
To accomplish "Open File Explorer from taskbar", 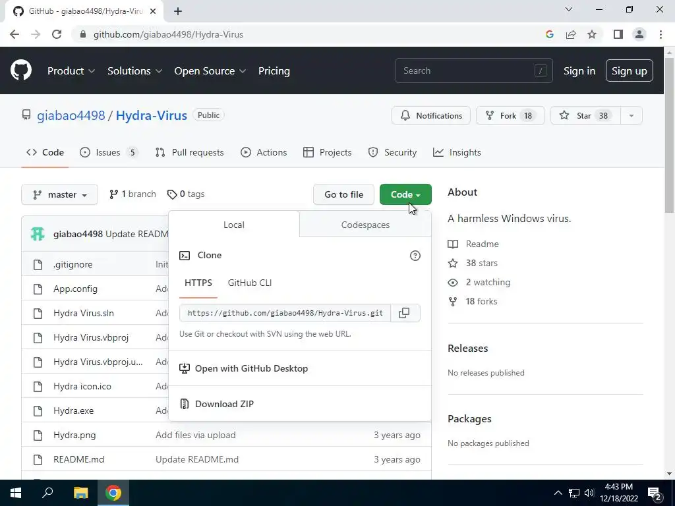I will [80, 493].
